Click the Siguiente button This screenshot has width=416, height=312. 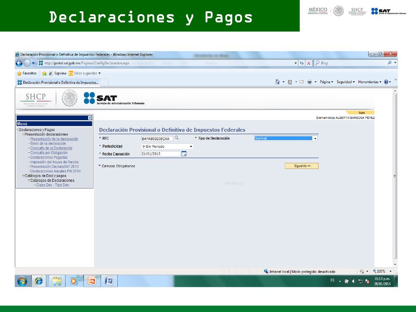point(302,166)
